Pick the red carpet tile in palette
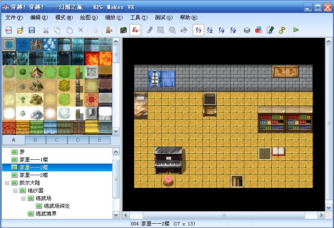 coord(92,100)
